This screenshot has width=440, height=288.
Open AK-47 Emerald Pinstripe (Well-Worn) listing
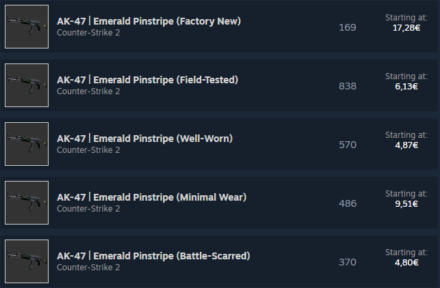pos(144,139)
